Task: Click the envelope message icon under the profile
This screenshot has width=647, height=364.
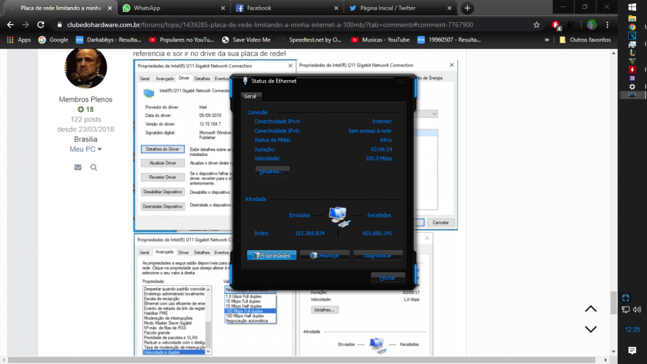Action: click(78, 167)
